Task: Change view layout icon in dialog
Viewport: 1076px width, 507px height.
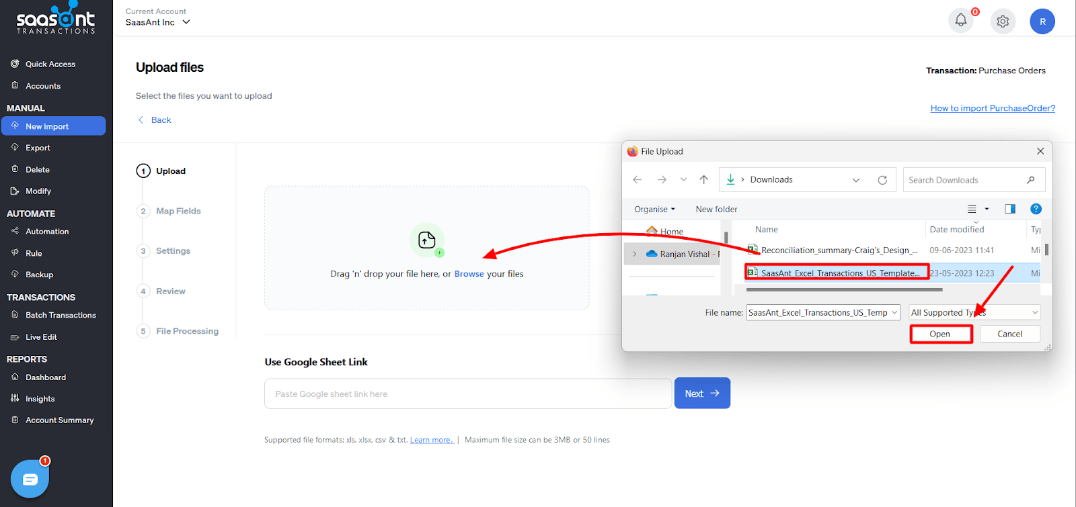Action: [972, 209]
